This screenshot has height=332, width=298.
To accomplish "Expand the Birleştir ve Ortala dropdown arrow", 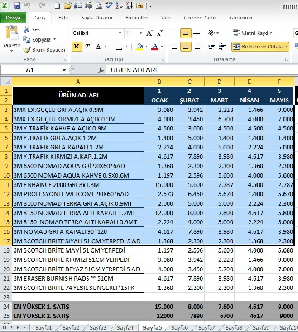I will (286, 46).
